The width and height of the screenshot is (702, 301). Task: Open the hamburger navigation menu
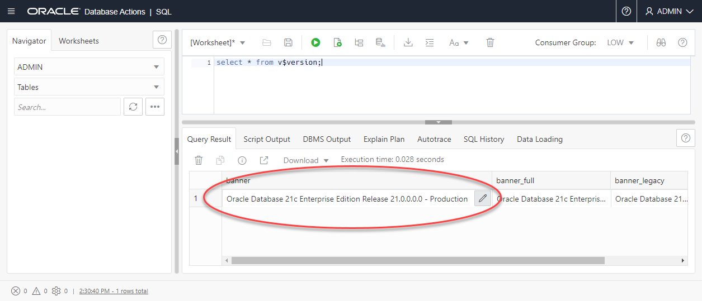point(11,11)
